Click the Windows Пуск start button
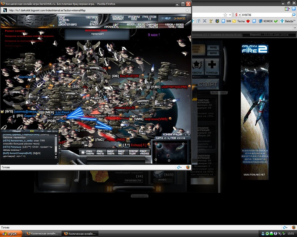 (11, 233)
